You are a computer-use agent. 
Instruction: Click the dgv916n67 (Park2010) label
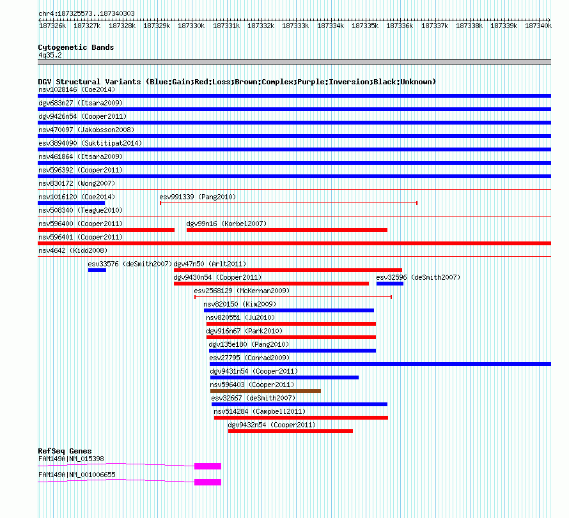coord(244,331)
